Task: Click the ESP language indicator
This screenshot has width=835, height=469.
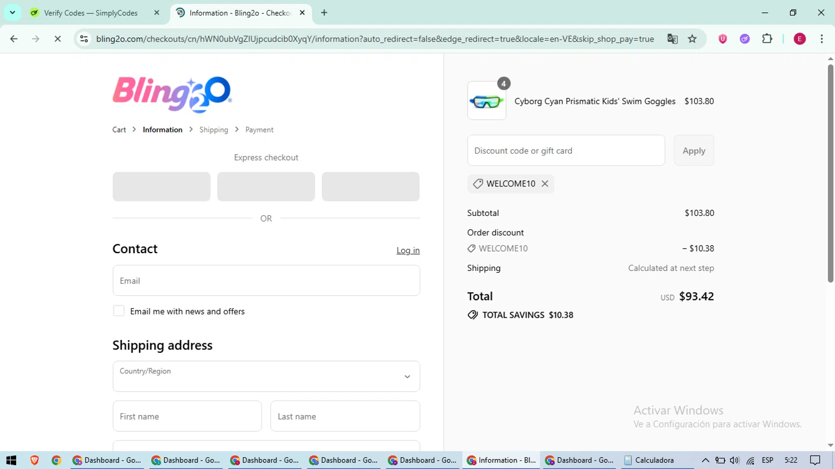Action: coord(768,460)
